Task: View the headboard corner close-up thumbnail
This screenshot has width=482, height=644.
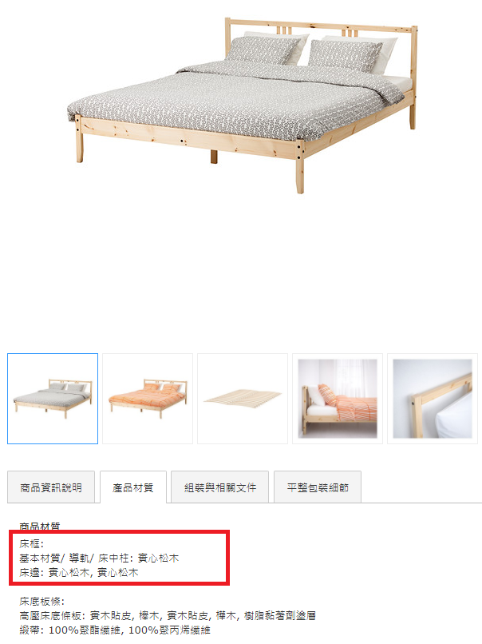Action: (x=433, y=399)
